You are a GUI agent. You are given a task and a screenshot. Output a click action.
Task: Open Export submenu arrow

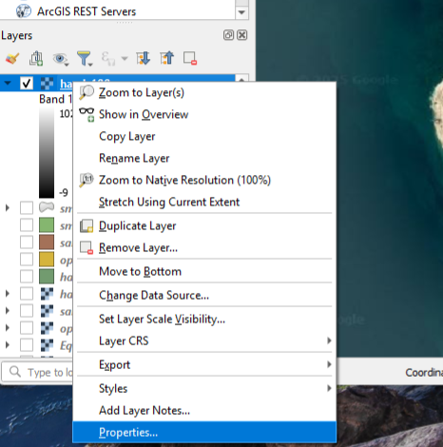click(x=329, y=364)
